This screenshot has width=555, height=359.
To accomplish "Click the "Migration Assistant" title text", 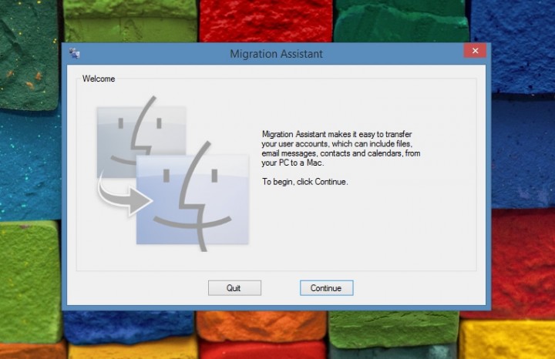I will [x=276, y=54].
